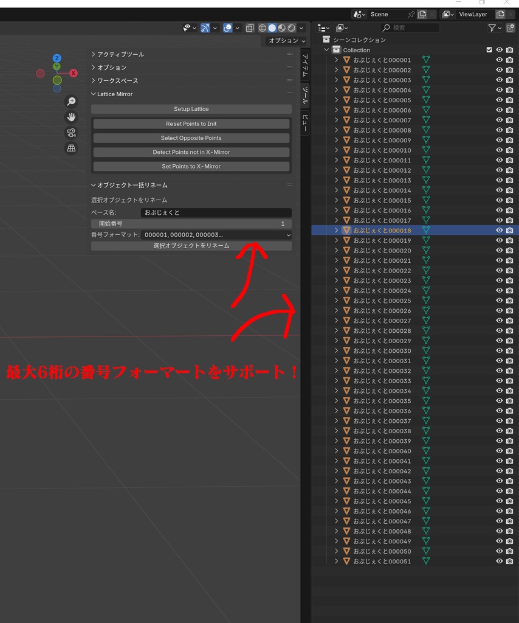Toggle the Collection checkbox in the outliner
Viewport: 519px width, 623px height.
(489, 50)
